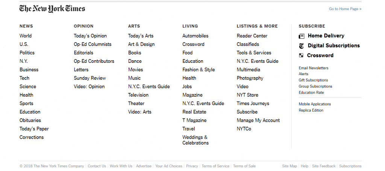
Task: Click Manage My Account
Action: pos(258,120)
